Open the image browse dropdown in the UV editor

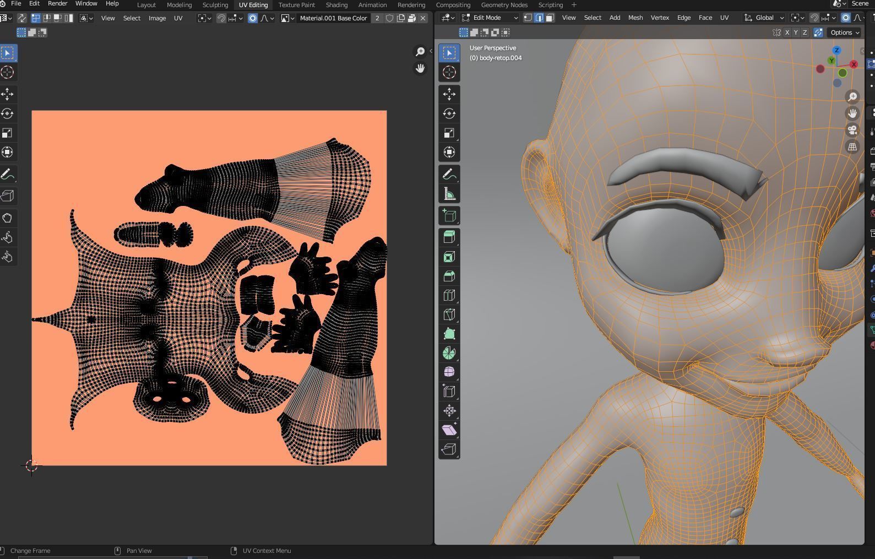pos(287,18)
